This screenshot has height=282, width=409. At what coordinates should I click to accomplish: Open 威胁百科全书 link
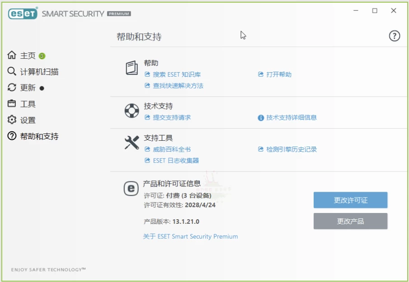[x=173, y=149]
